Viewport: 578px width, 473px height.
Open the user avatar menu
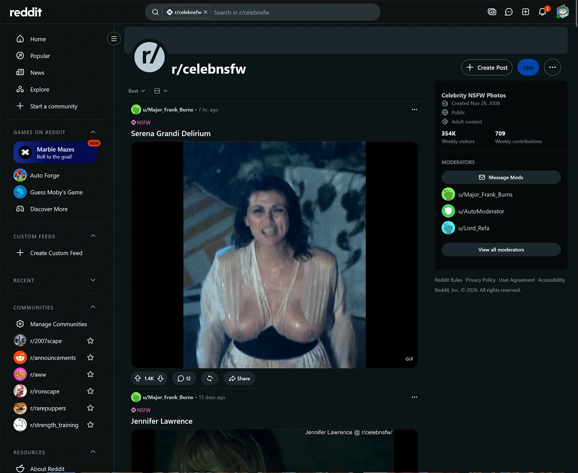562,12
